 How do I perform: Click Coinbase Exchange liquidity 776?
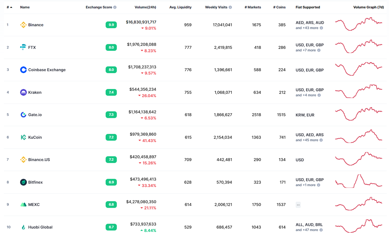point(188,70)
